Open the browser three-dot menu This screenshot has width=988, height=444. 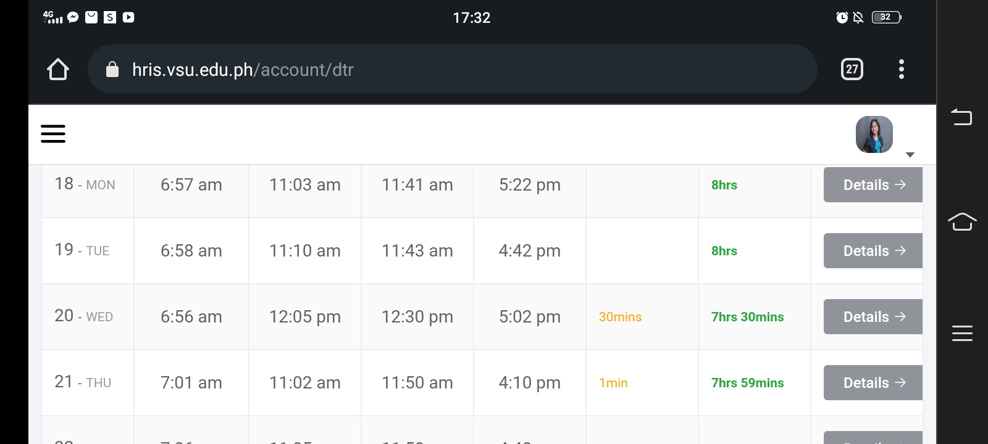pyautogui.click(x=902, y=69)
